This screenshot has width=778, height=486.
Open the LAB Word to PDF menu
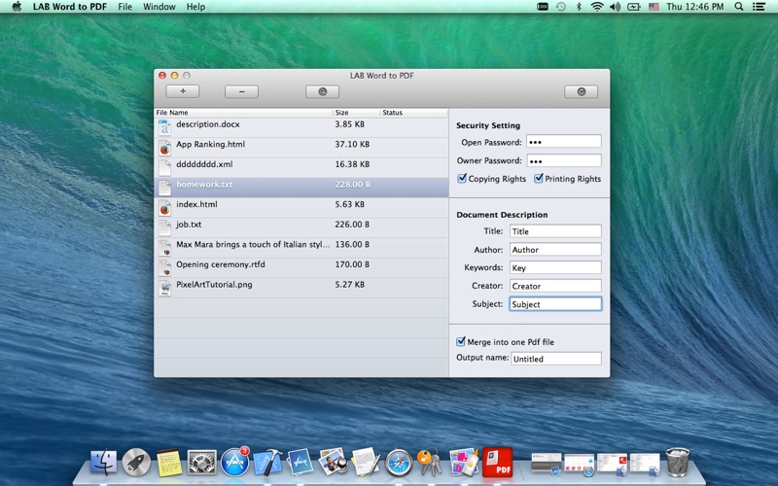[69, 7]
